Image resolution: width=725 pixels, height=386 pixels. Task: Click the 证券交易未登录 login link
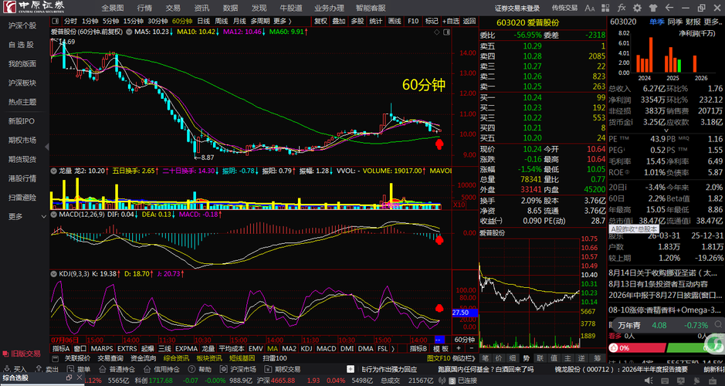[x=517, y=8]
